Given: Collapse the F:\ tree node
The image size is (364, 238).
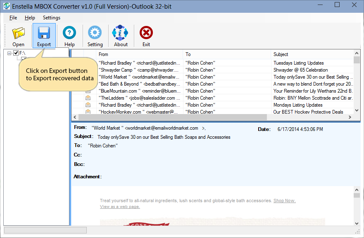Looking at the screenshot, I should click(x=10, y=53).
